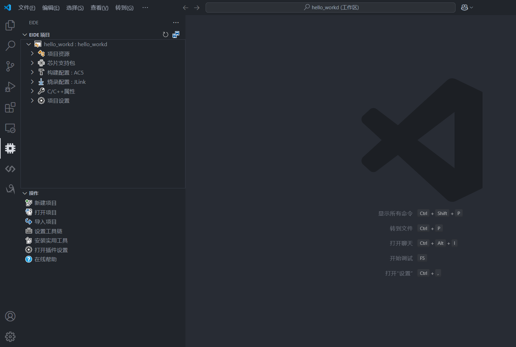Open Run and Debug view
The width and height of the screenshot is (516, 347).
click(x=10, y=87)
